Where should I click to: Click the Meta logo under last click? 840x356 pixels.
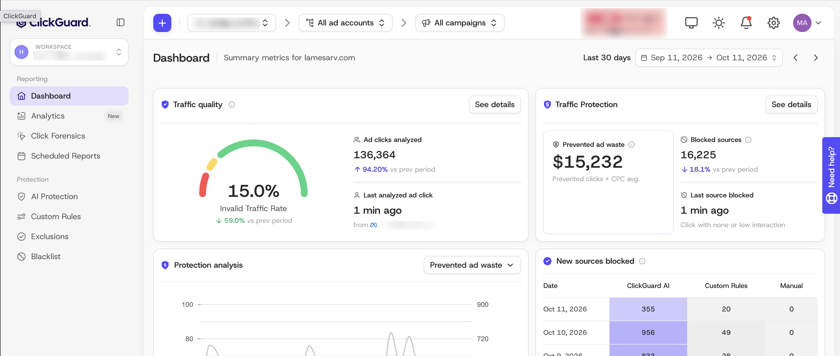[374, 225]
